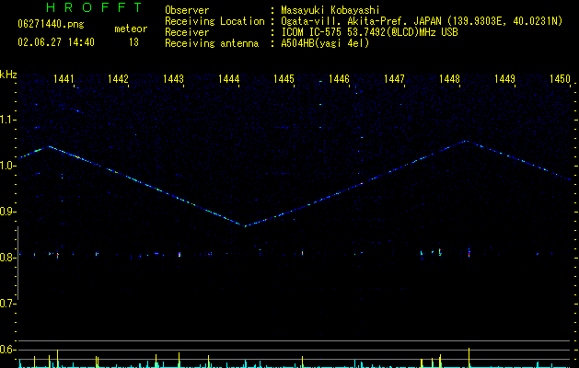Click the 'Receiving antenna' field label
Screen dimensions: 579x368
[x=212, y=43]
